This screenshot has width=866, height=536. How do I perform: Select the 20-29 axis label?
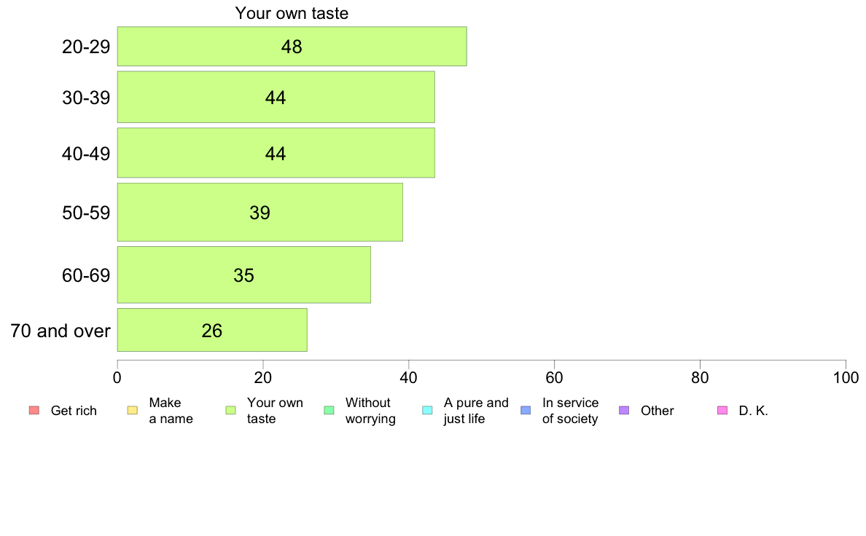(x=86, y=47)
